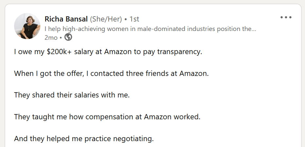Click the (She/Her) pronouns label

(105, 19)
